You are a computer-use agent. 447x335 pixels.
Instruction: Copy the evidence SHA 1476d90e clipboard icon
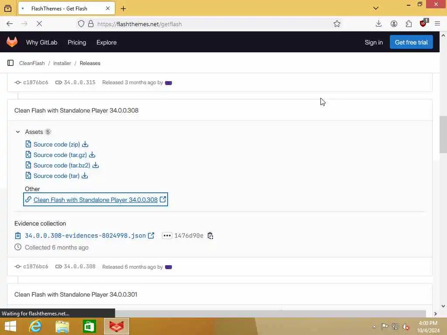pos(210,236)
